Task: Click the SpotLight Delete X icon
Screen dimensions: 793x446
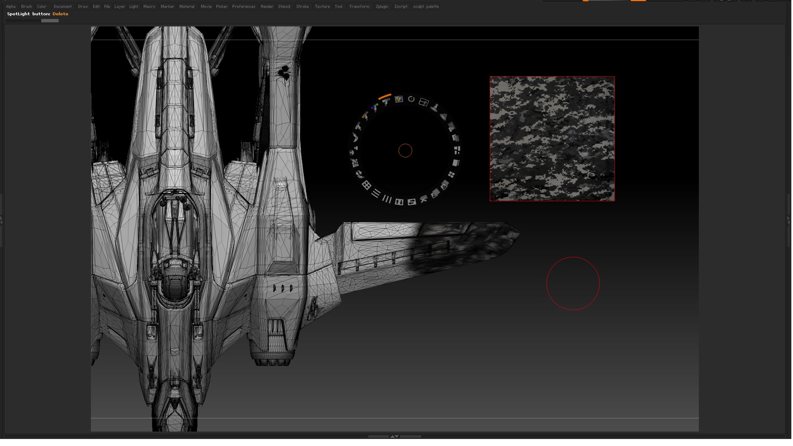Action: pos(424,199)
